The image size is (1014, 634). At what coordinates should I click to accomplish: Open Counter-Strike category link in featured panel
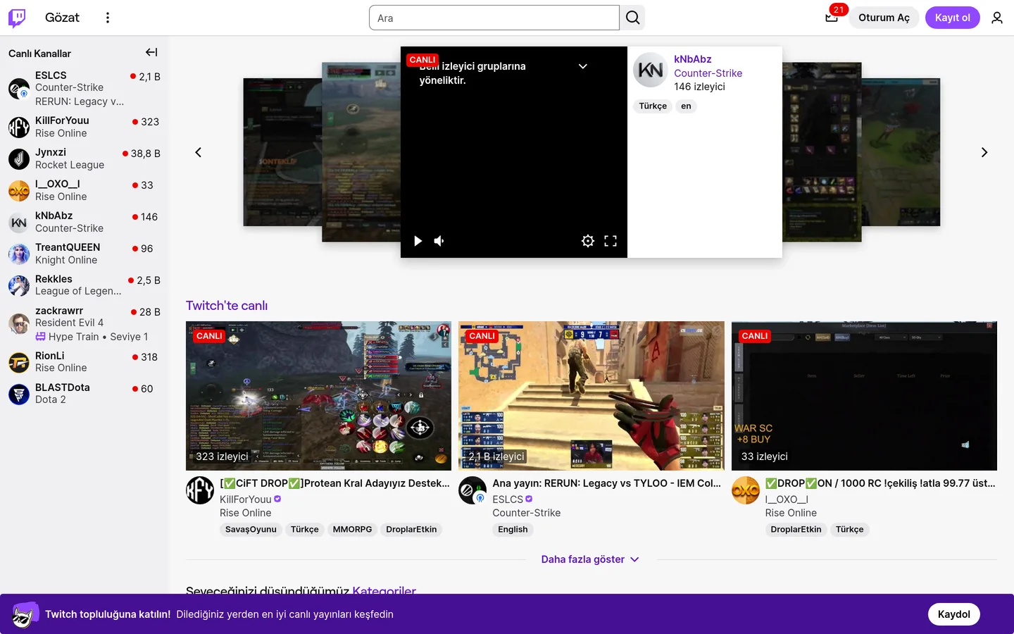[x=708, y=73]
